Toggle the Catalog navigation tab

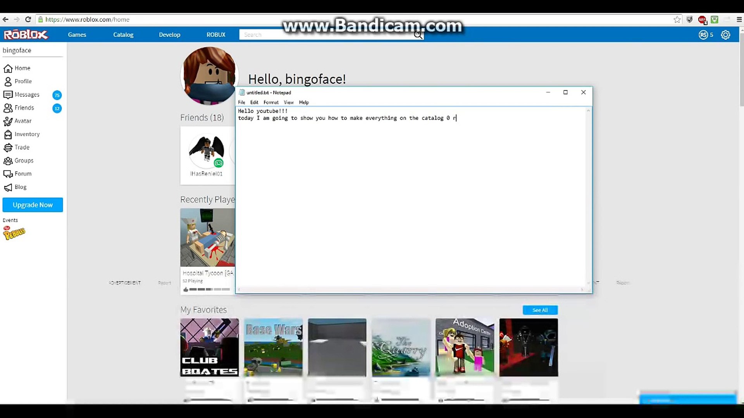tap(123, 35)
